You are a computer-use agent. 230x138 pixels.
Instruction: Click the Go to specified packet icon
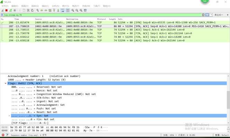point(50,10)
